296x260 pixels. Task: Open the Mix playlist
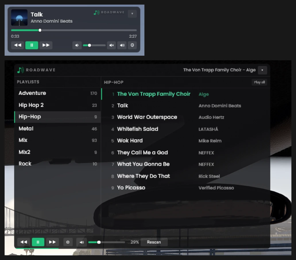[58, 140]
